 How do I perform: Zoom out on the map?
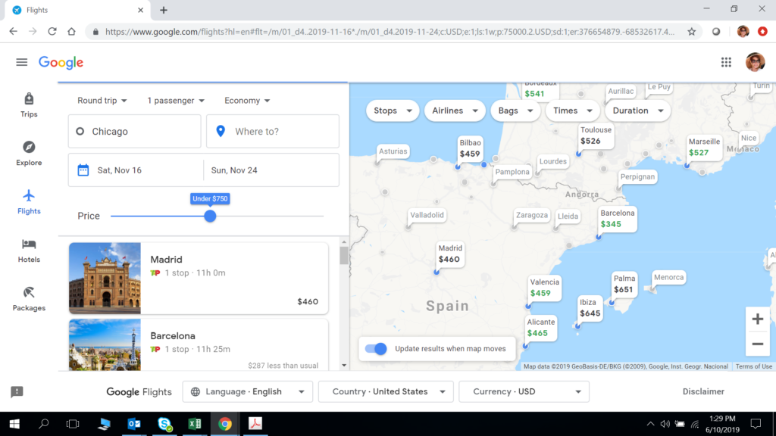coord(757,344)
